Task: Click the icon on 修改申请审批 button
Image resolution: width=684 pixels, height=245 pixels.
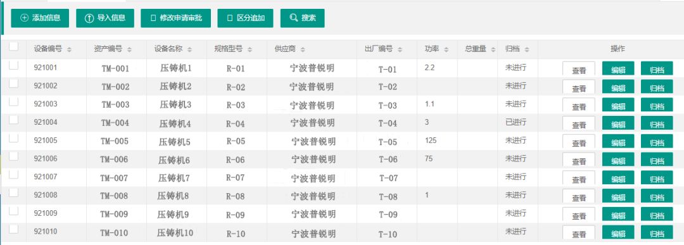Action: (x=153, y=18)
